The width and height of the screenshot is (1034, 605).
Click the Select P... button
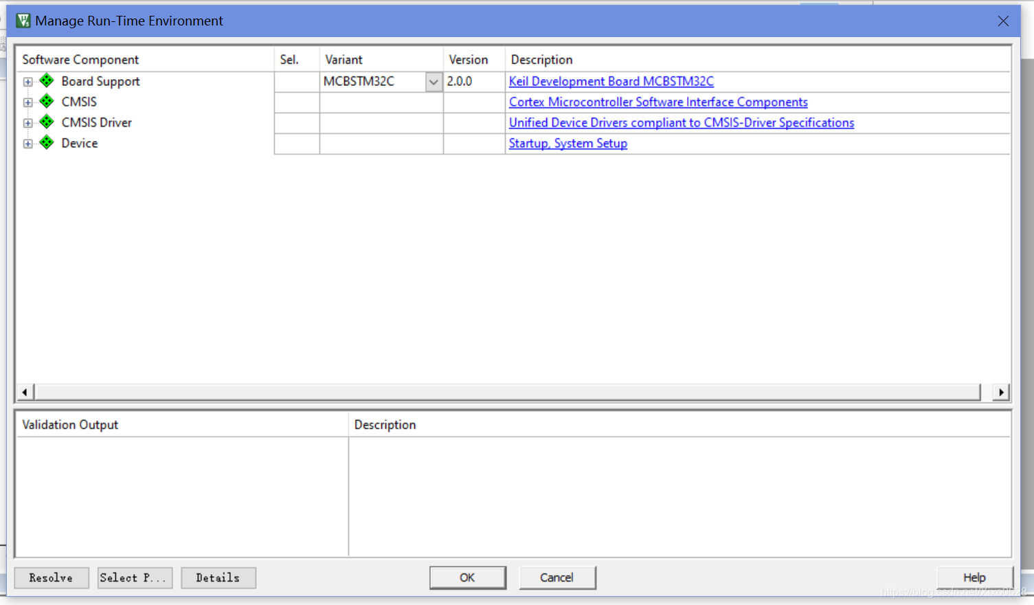pos(135,577)
